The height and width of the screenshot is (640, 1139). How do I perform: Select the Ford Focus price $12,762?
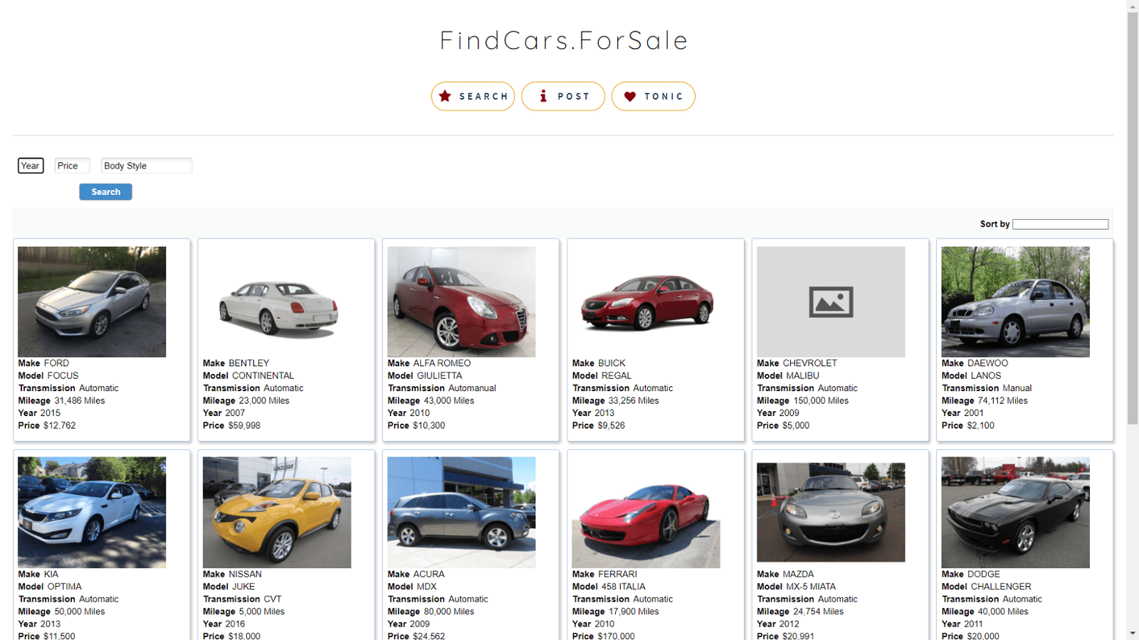click(x=60, y=425)
